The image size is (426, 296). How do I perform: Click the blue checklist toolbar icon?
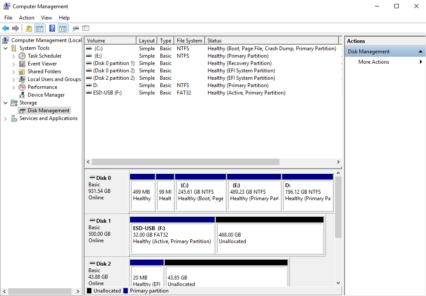click(86, 28)
